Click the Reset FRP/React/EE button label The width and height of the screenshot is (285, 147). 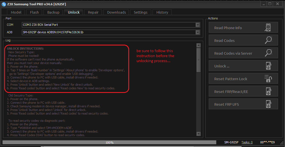click(x=231, y=92)
